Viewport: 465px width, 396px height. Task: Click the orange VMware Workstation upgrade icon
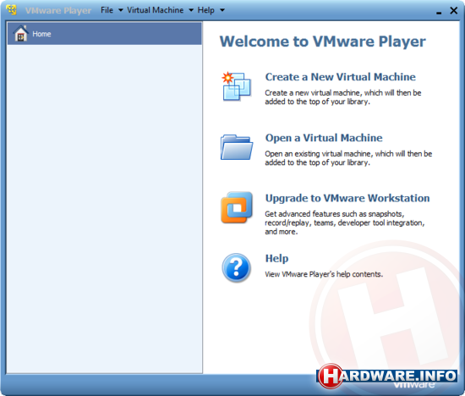[x=237, y=207]
